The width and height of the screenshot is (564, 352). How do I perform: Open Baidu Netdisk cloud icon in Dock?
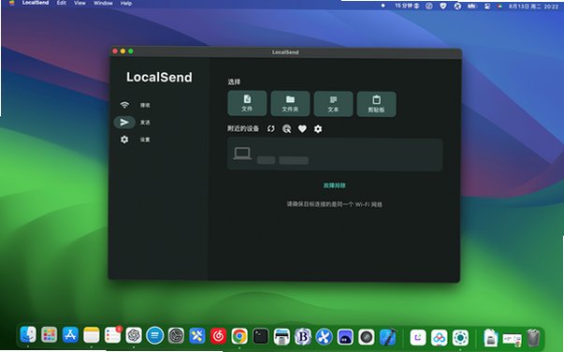click(x=440, y=338)
